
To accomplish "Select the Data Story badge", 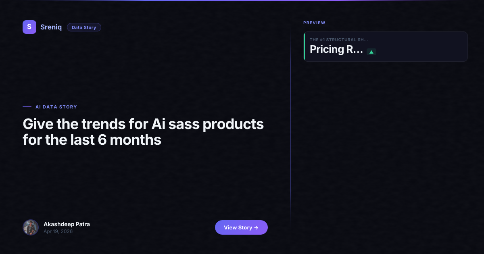I will (84, 27).
